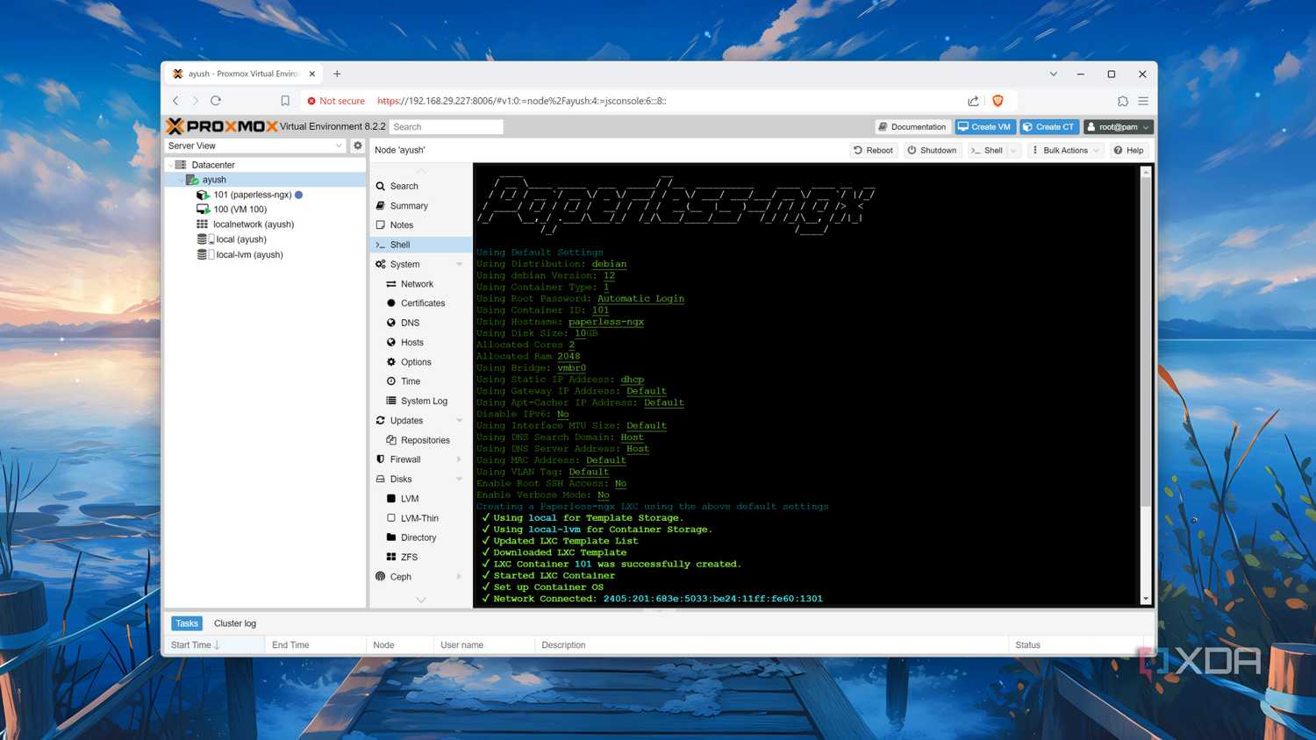Click the Shutdown button
Screen dimensions: 1316x740
coord(932,150)
